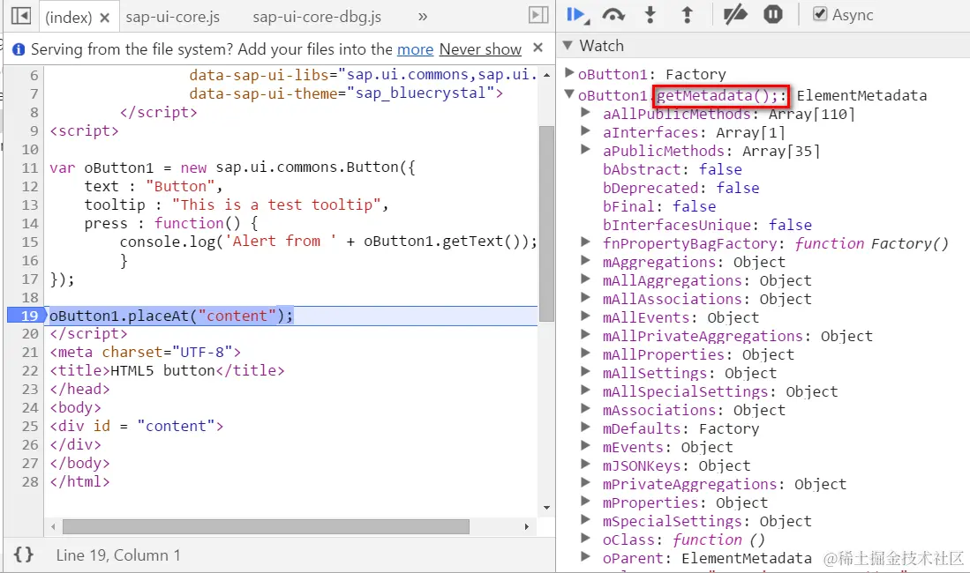The image size is (970, 573).
Task: Expand mPrivateAggregations object
Action: point(585,483)
